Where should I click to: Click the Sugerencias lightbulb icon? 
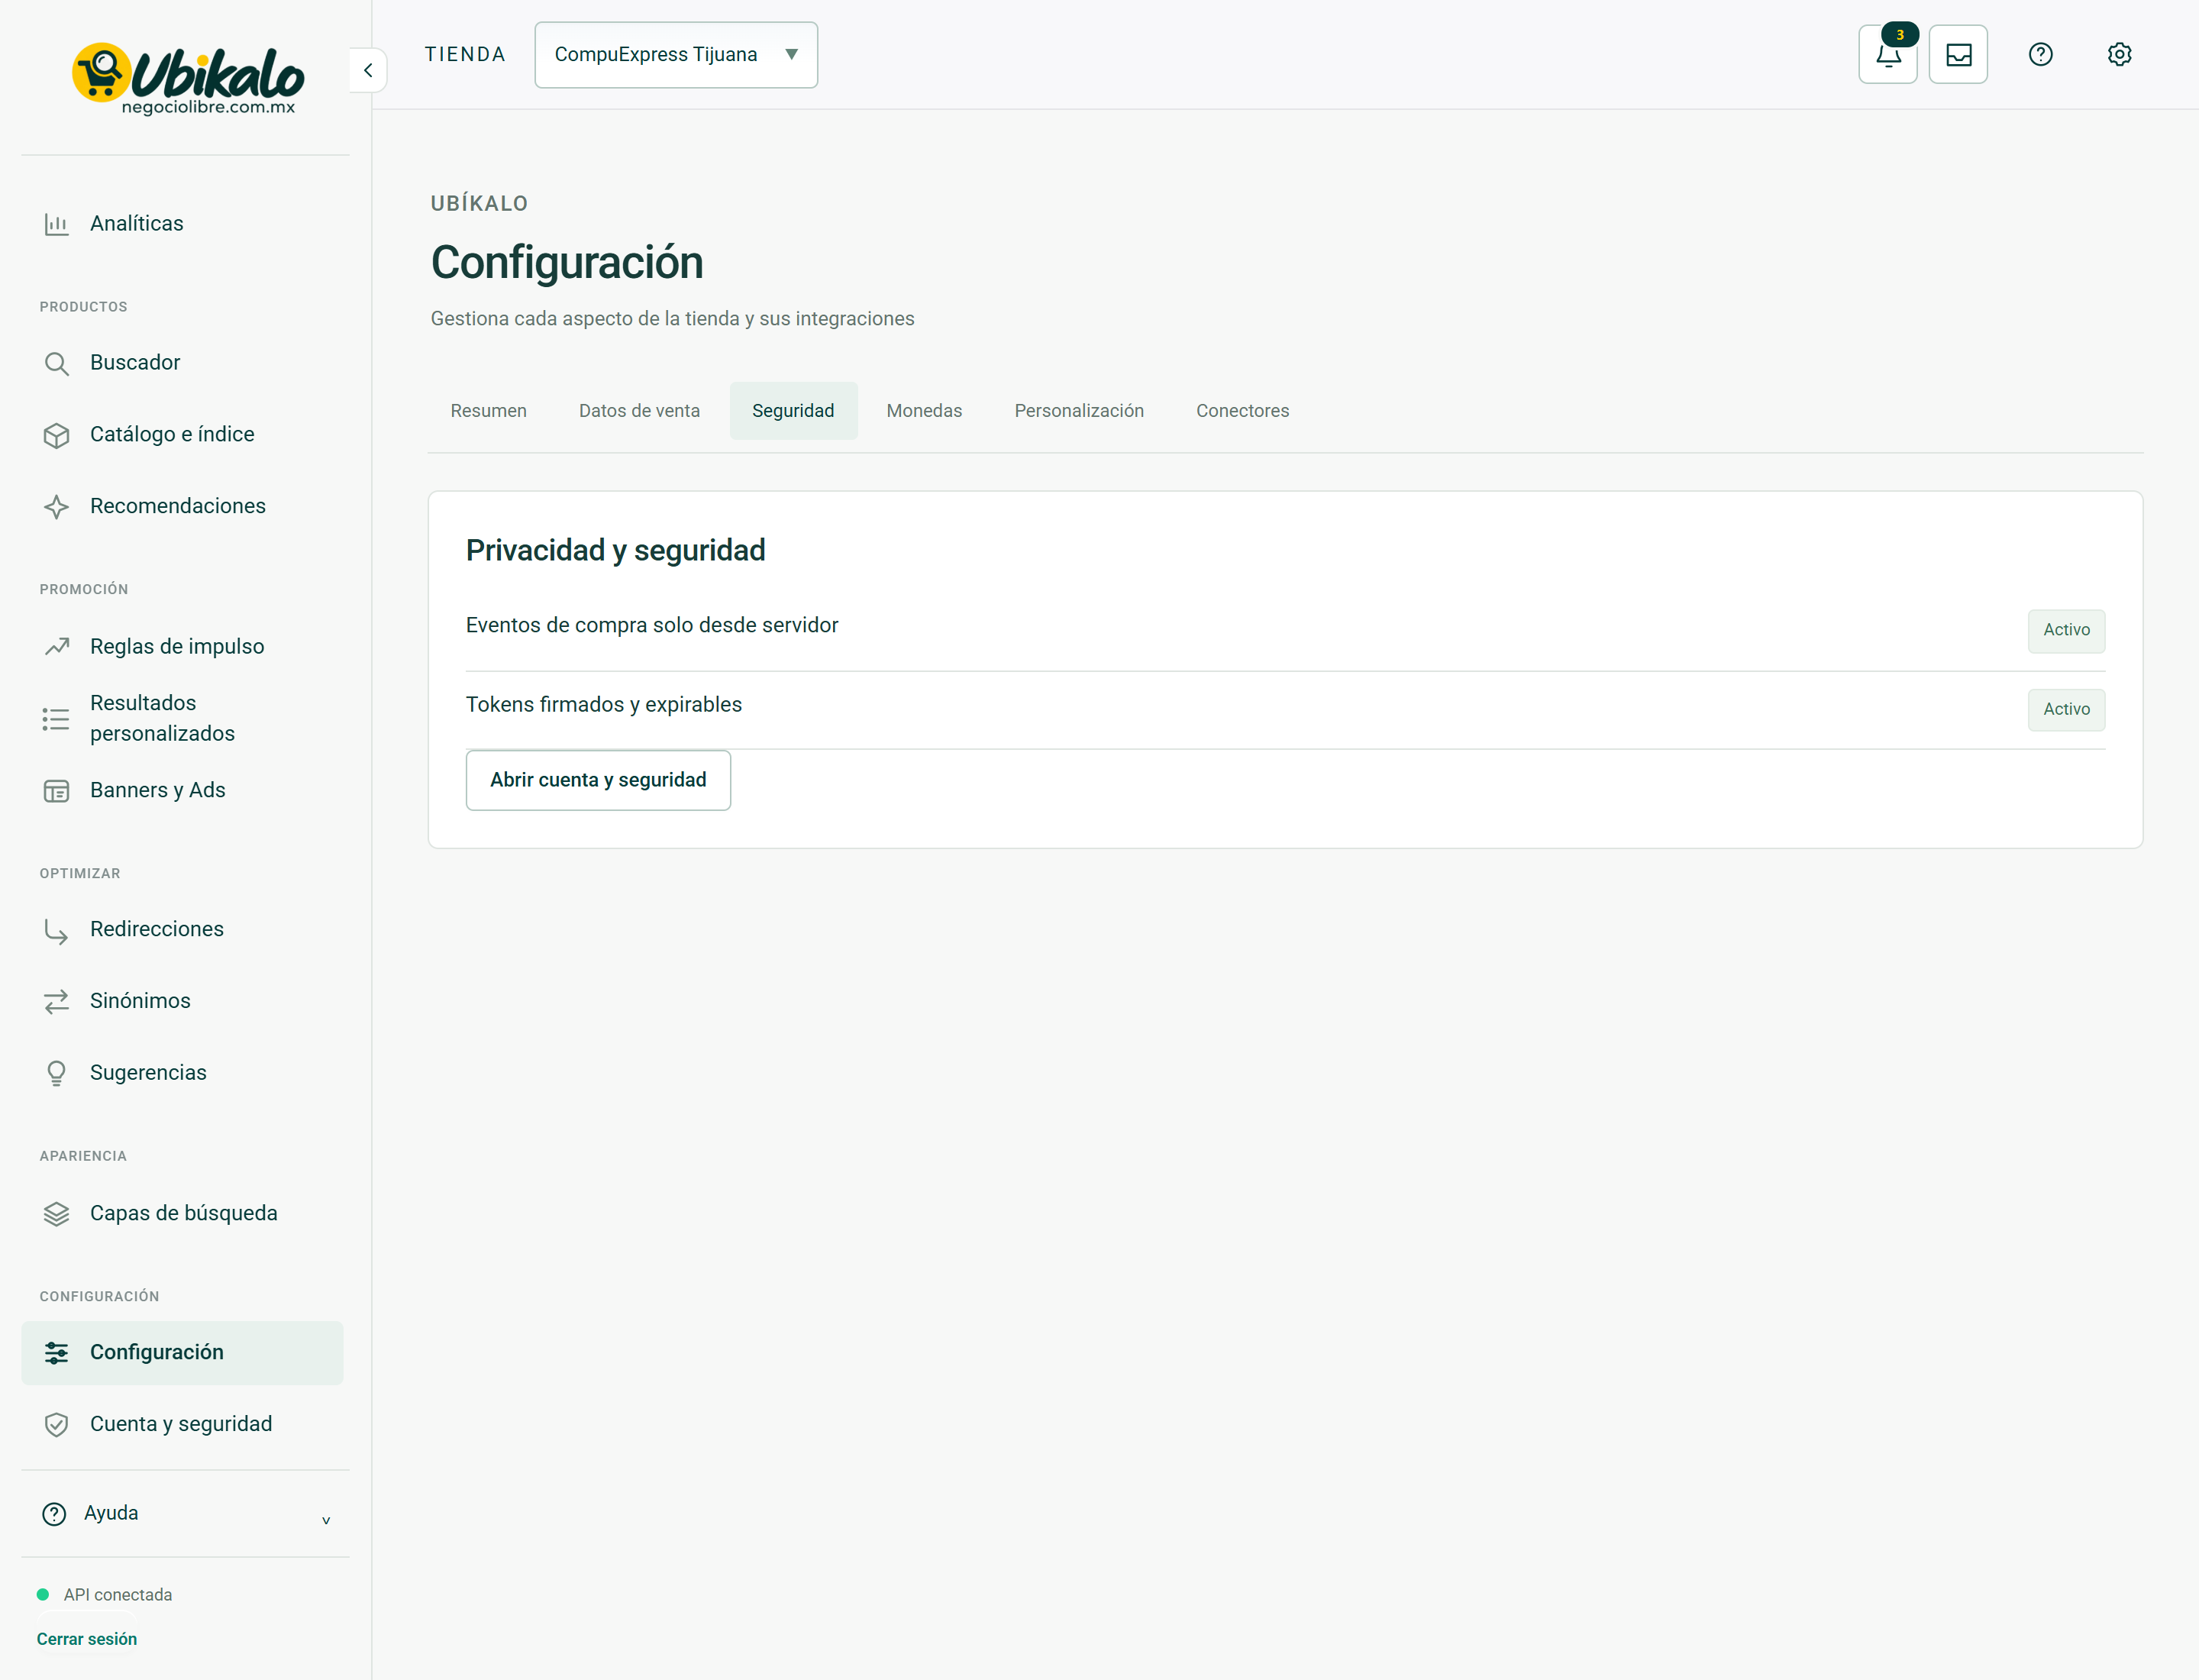56,1073
